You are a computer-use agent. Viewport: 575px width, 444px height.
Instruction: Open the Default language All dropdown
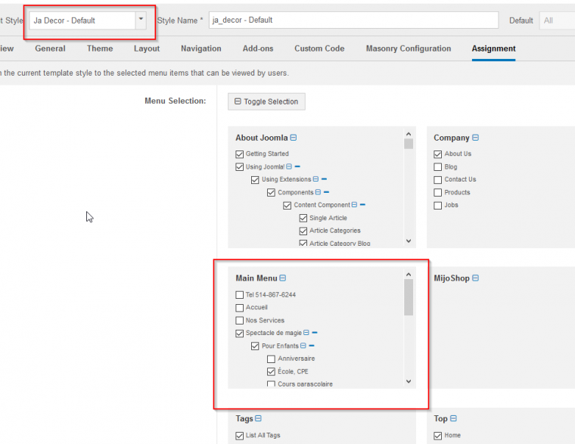pos(558,20)
